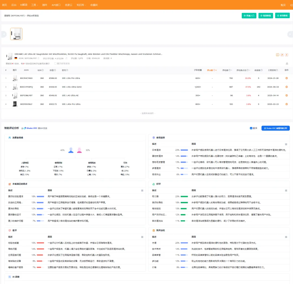Uncheck the 翻译 checkbox
Viewport: 293px width, 284px height.
click(x=251, y=128)
